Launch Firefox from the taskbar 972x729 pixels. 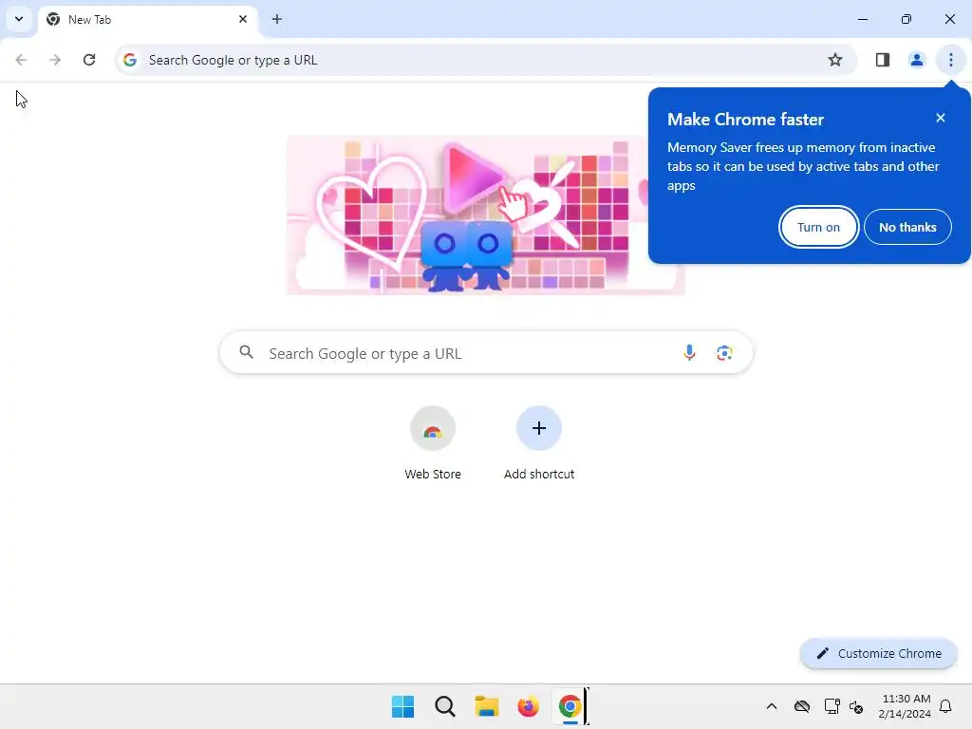pyautogui.click(x=528, y=706)
